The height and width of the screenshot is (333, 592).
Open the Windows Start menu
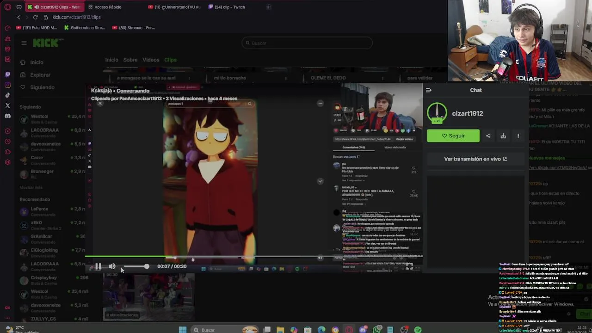coord(183,330)
